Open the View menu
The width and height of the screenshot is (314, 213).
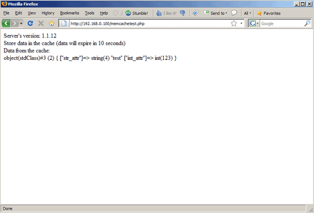click(31, 13)
